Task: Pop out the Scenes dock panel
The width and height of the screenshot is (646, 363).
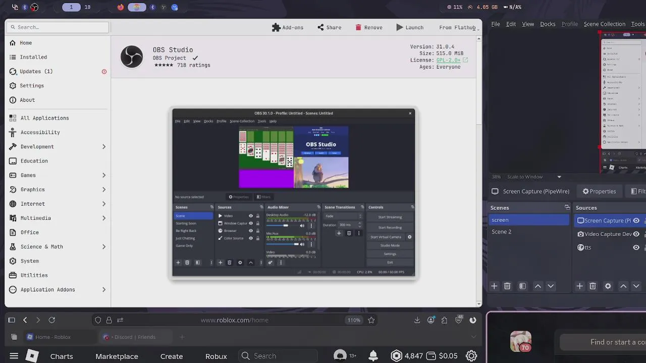Action: click(x=567, y=208)
